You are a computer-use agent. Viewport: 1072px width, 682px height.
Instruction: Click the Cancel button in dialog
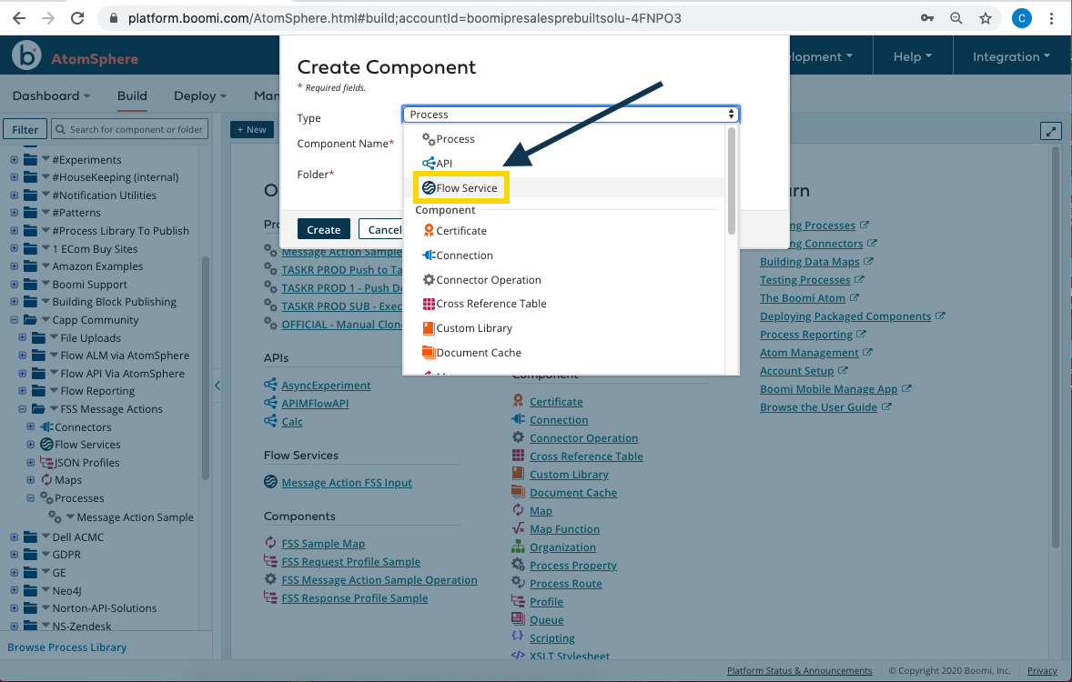coord(383,230)
